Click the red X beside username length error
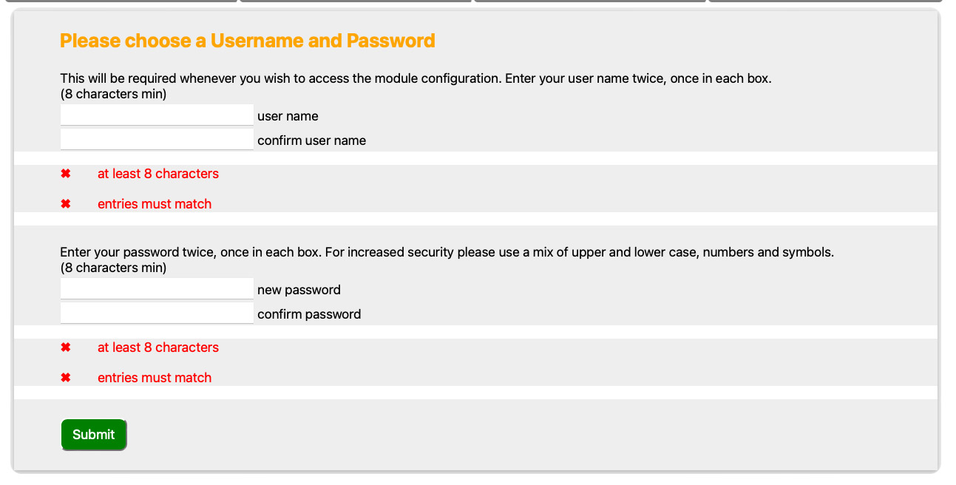The width and height of the screenshot is (956, 485). point(66,174)
